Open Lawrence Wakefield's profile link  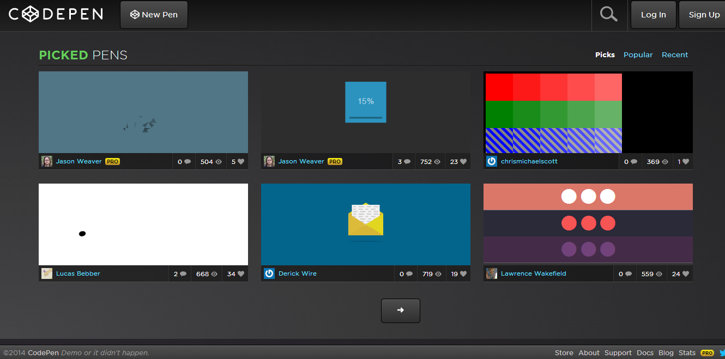pos(534,273)
